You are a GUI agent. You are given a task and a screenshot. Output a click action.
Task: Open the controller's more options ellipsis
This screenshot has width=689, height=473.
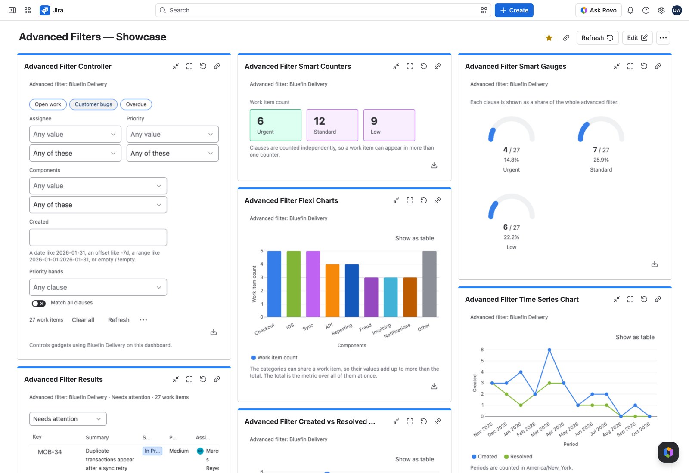click(143, 320)
